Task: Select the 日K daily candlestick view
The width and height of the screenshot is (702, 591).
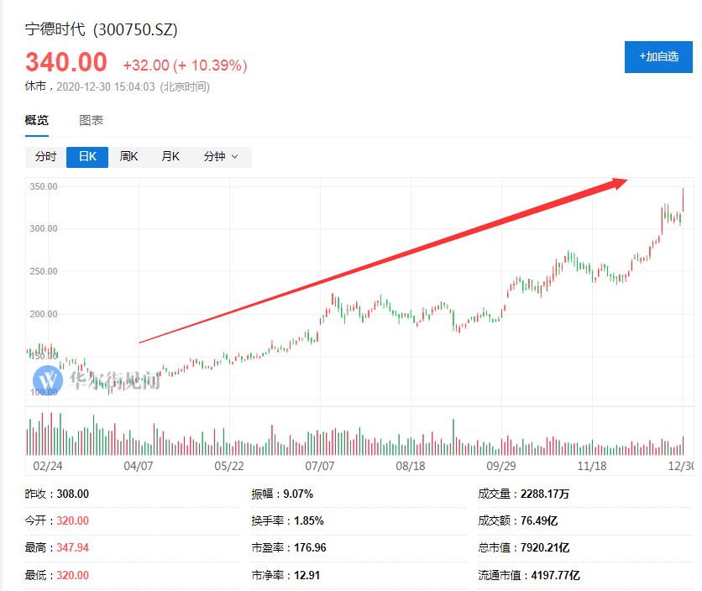Action: click(87, 157)
